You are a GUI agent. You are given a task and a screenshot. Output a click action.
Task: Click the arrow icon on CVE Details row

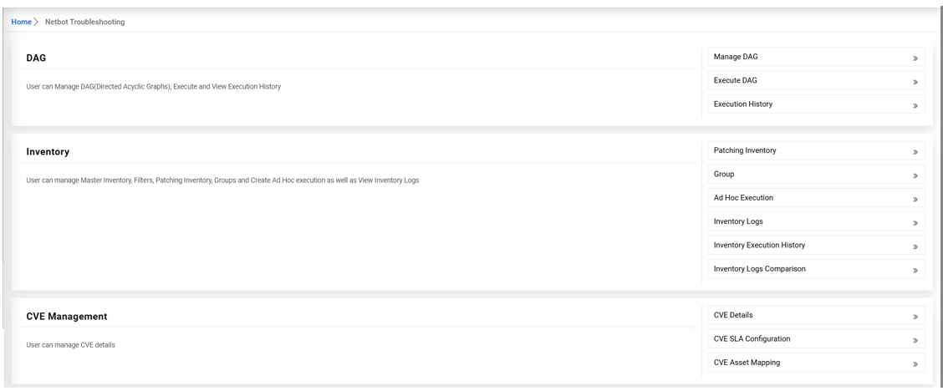[x=915, y=317]
